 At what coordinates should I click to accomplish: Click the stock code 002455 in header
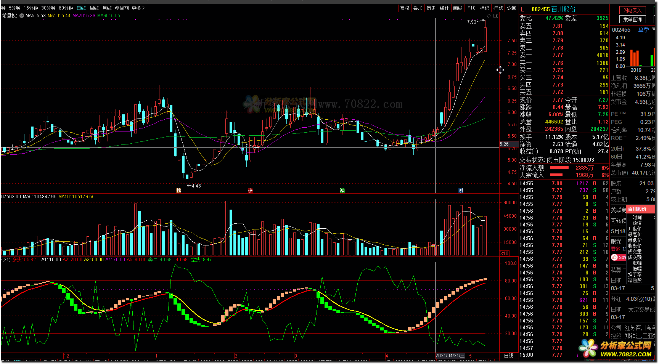pyautogui.click(x=540, y=9)
